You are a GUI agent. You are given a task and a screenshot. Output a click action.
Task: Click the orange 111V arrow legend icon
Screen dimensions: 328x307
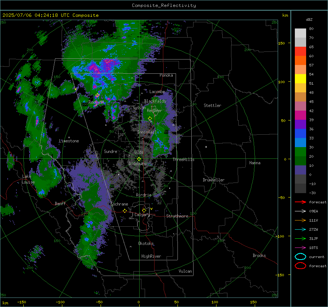pos(300,220)
